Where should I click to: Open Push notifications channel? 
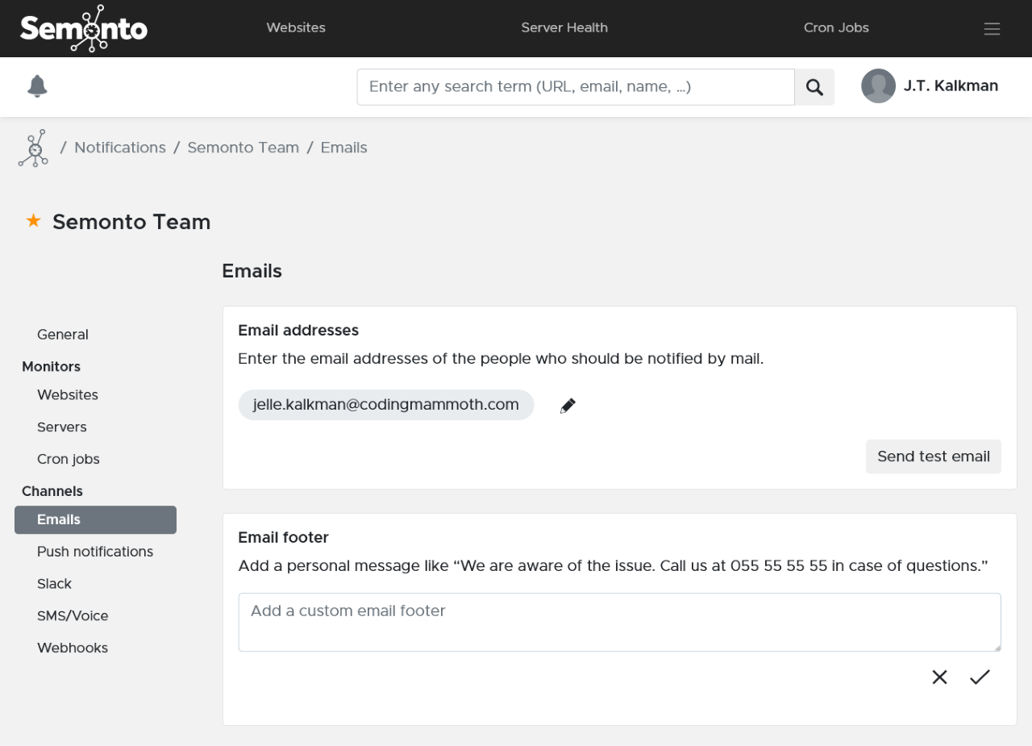pos(95,552)
